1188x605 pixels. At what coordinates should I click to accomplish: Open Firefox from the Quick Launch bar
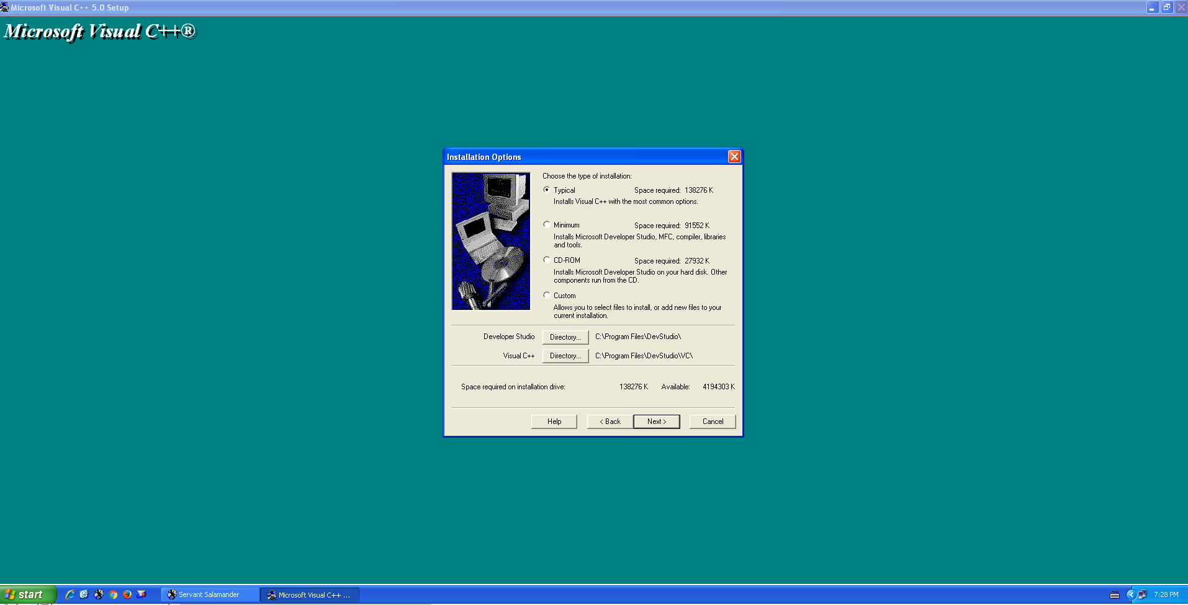[x=127, y=594]
